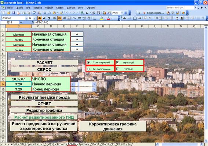Sort descending with the Z-A icon
This screenshot has height=146, width=208.
pos(98,13)
